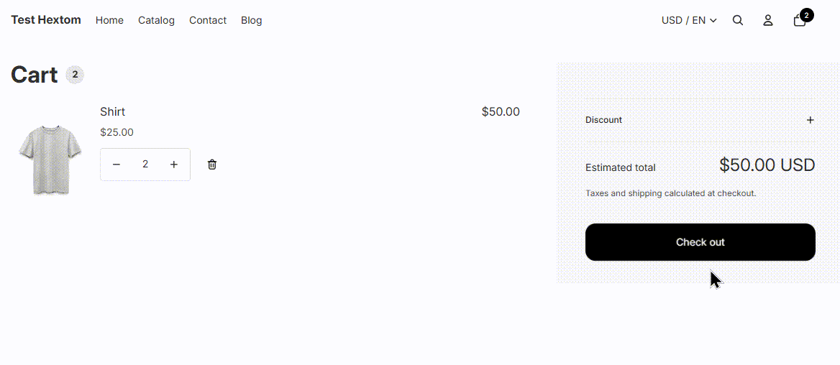Screen dimensions: 840x365
Task: Increase Shirt quantity with plus button
Action: (173, 165)
